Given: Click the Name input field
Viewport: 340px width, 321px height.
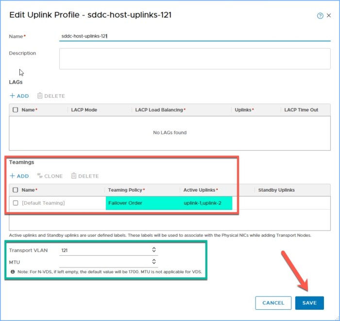Looking at the screenshot, I should point(194,36).
